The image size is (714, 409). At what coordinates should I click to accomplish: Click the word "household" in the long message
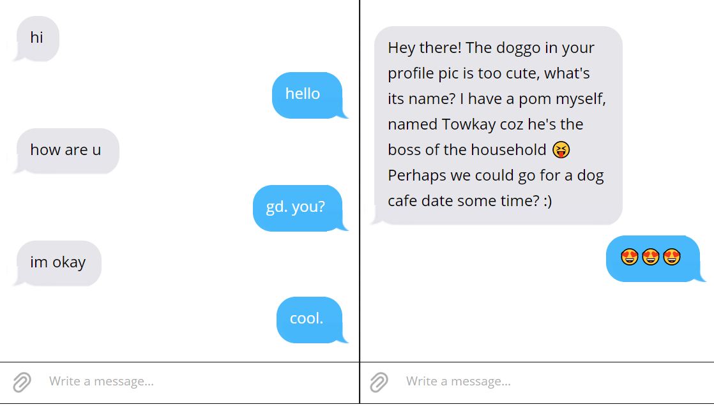point(508,150)
